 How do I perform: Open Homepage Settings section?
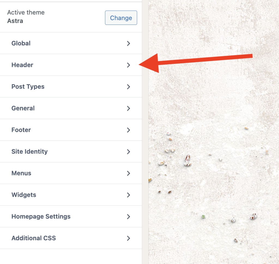[71, 216]
